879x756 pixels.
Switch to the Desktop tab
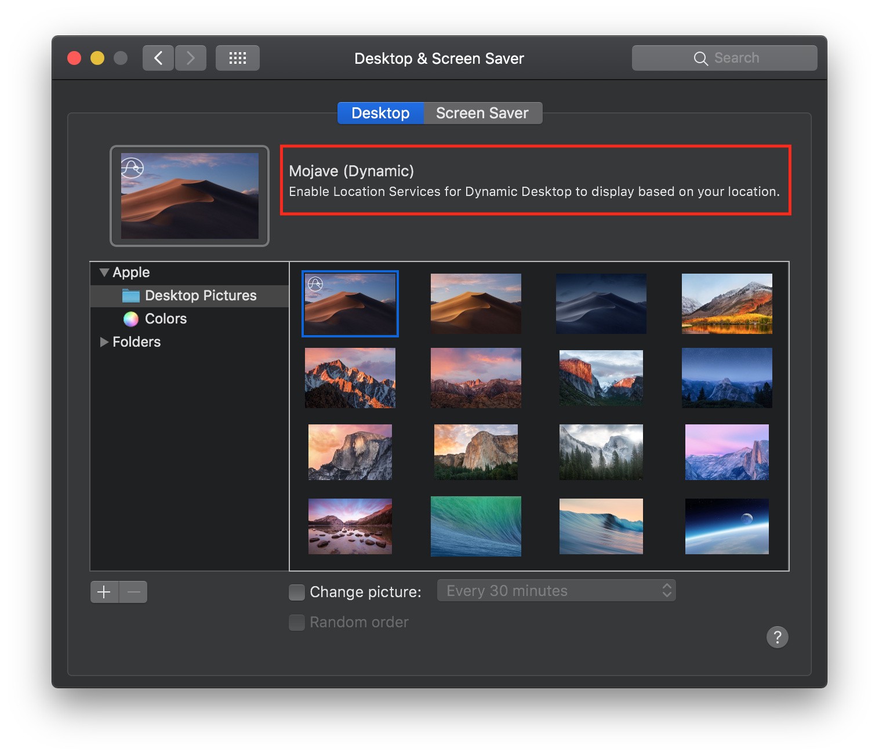pyautogui.click(x=380, y=113)
